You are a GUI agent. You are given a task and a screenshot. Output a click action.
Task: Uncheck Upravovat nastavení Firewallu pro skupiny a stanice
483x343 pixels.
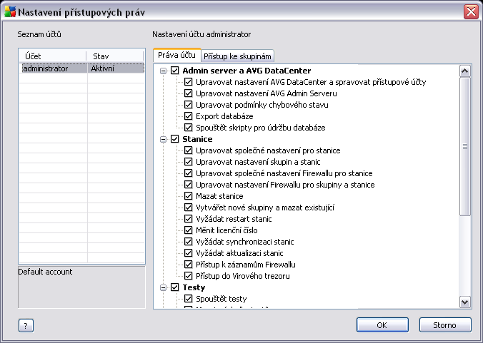click(x=188, y=185)
